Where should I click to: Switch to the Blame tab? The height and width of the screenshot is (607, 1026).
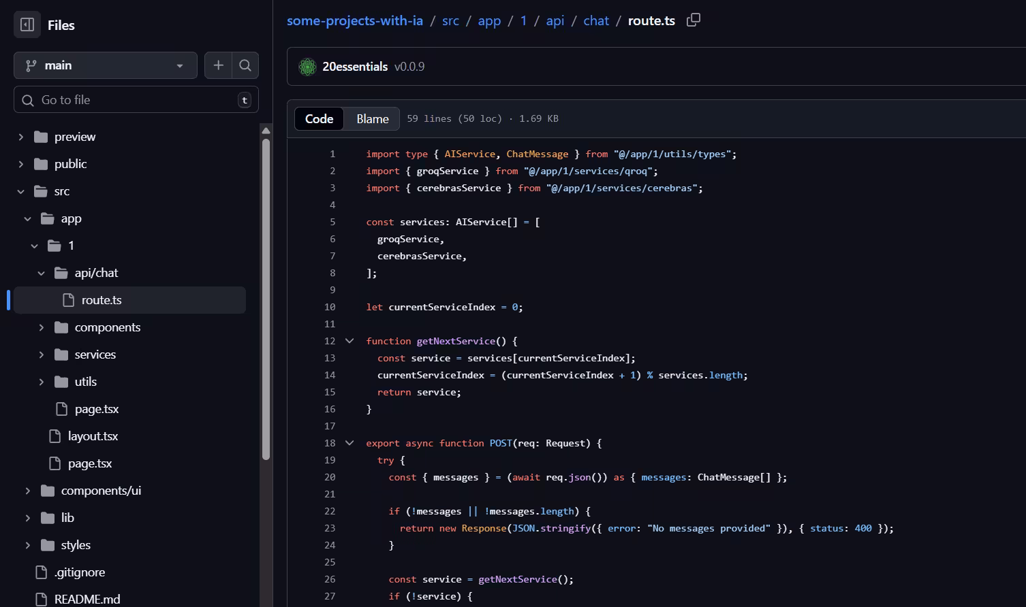(372, 119)
